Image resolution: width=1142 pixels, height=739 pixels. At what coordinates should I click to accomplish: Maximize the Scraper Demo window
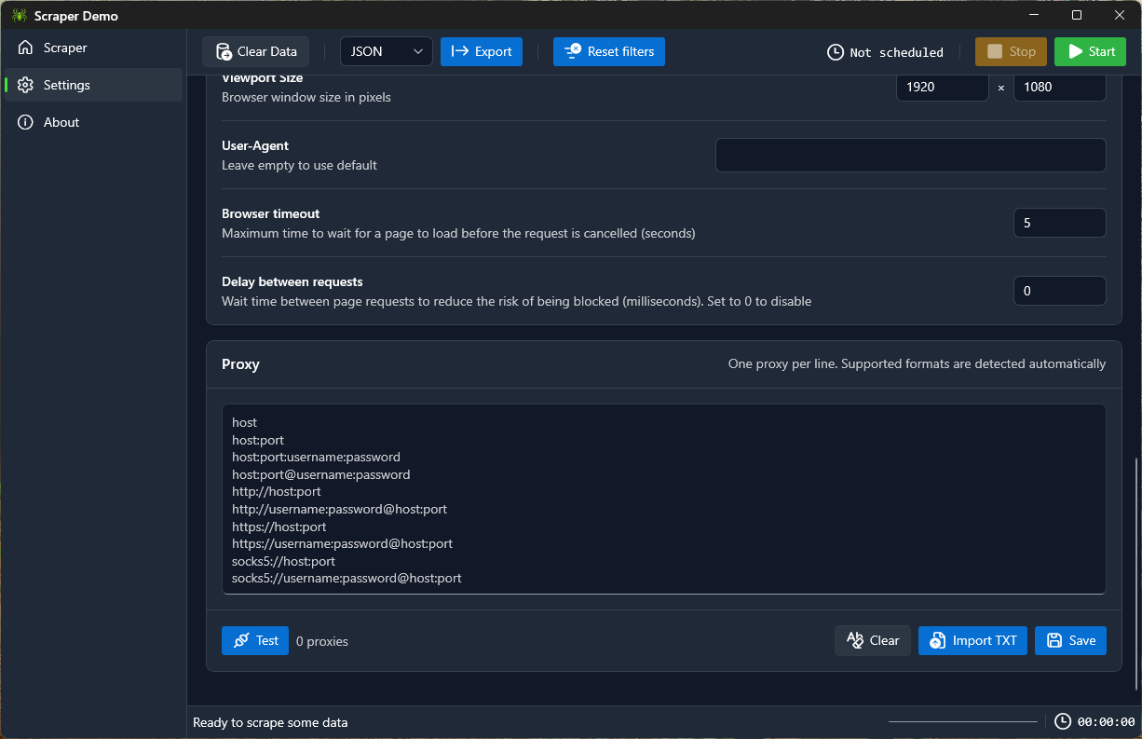(x=1077, y=15)
